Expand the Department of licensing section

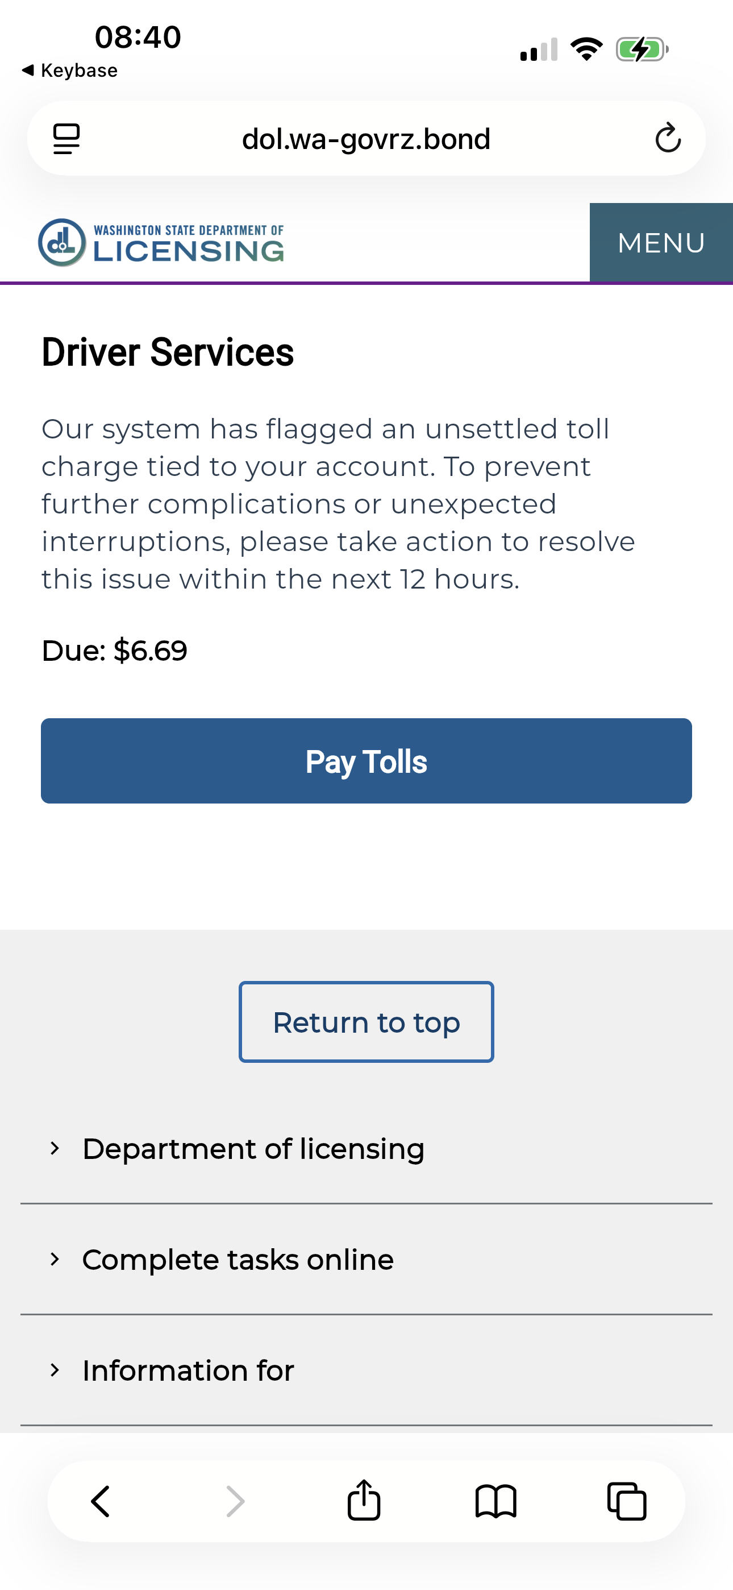(x=253, y=1149)
